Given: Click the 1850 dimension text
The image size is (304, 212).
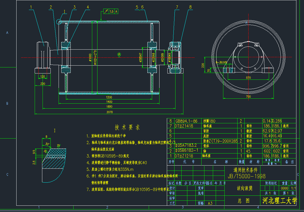Looking at the screenshot, I should coord(109,106).
